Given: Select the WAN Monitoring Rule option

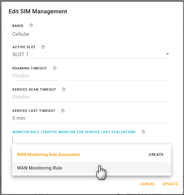Looking at the screenshot, I should (39, 168).
